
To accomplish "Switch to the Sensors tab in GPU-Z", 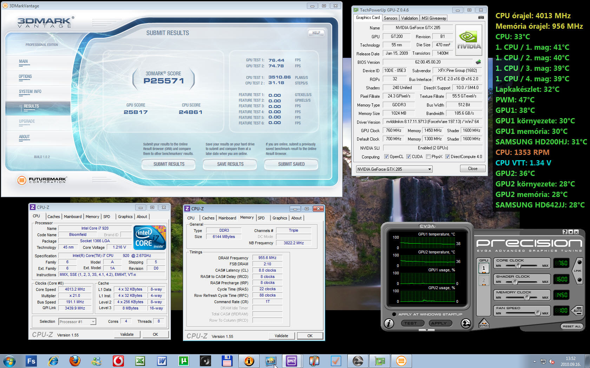I will tap(391, 18).
